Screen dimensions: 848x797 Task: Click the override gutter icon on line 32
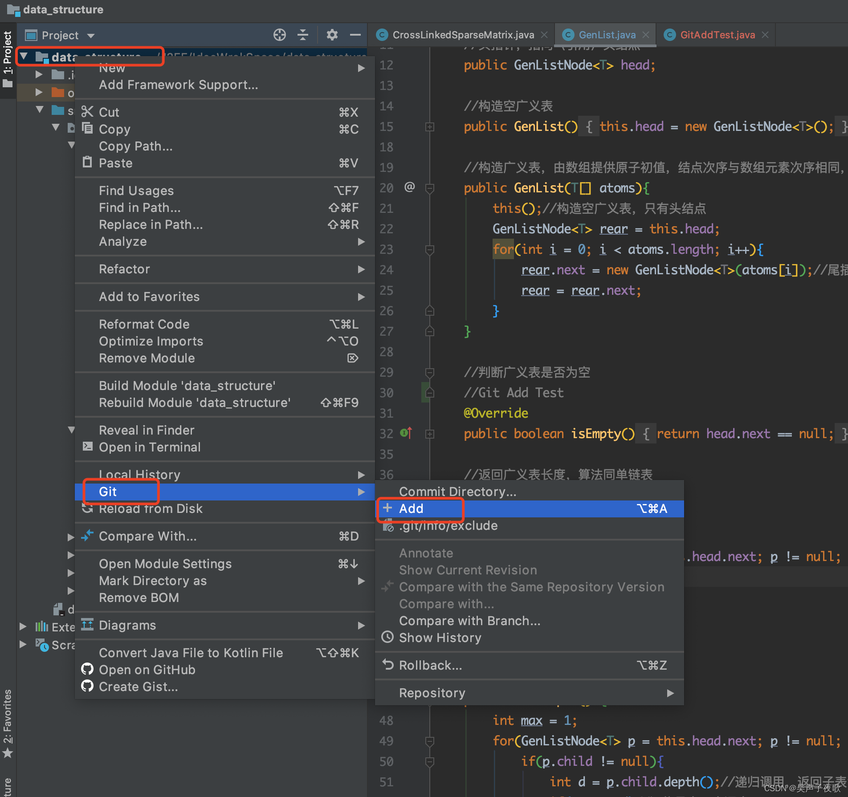coord(406,433)
